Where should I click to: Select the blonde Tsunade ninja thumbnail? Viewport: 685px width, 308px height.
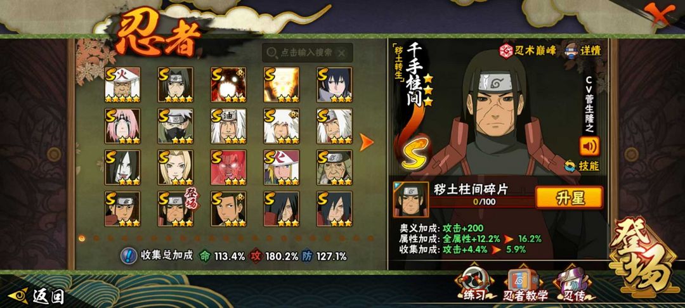(175, 167)
